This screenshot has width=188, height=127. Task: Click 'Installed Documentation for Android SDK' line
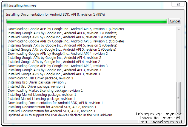52,111
